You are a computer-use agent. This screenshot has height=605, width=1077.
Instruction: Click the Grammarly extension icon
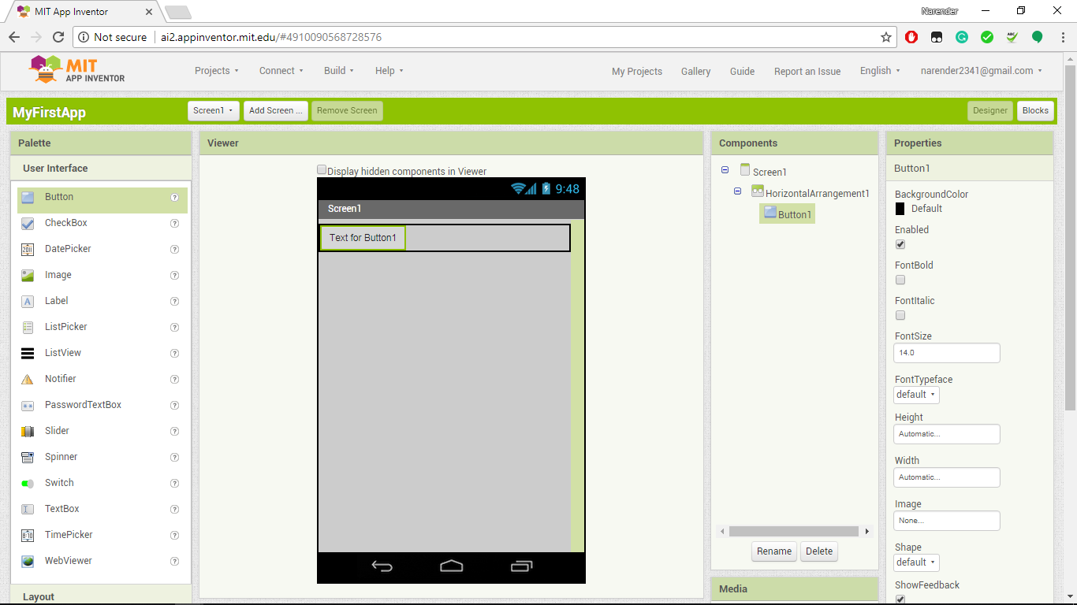coord(962,37)
